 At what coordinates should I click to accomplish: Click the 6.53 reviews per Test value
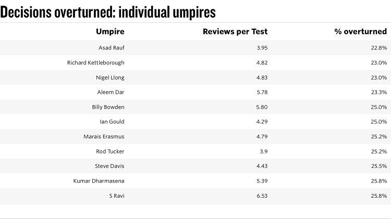(x=260, y=196)
